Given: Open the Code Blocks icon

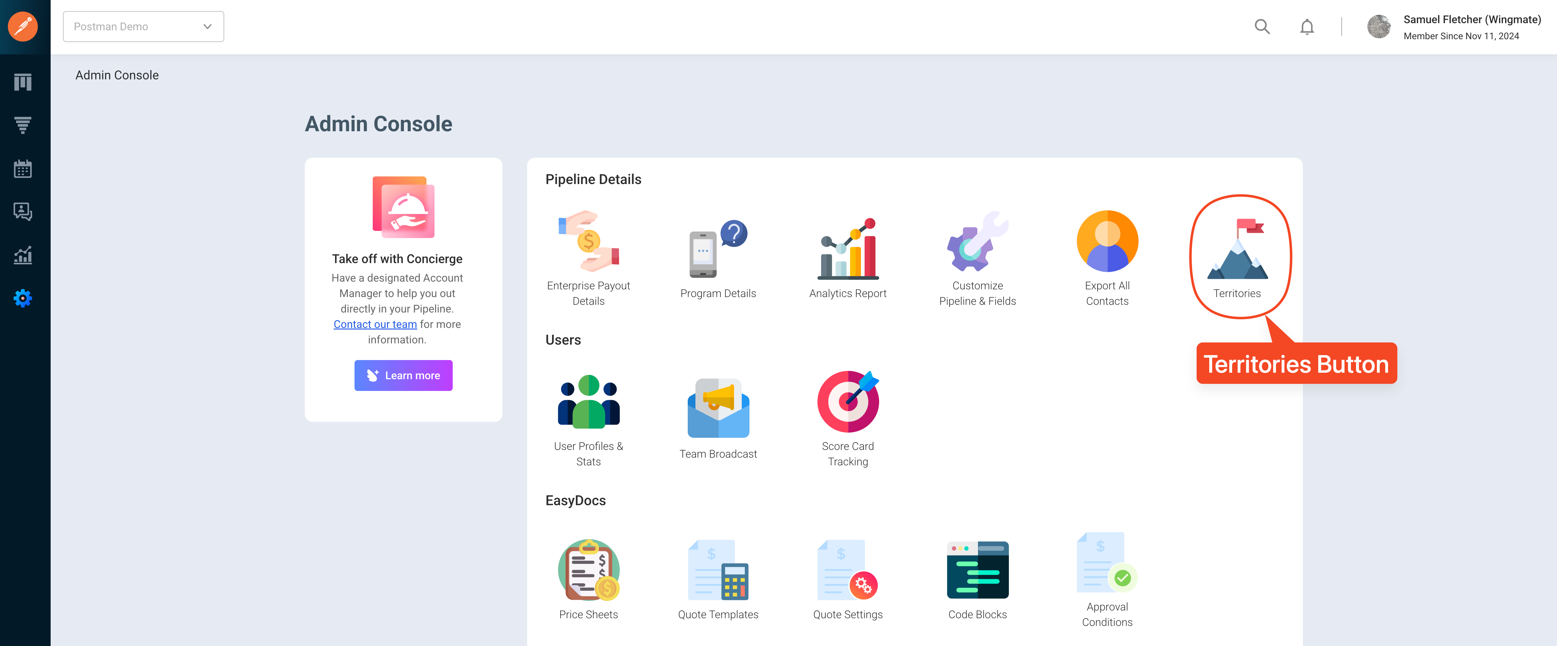Looking at the screenshot, I should coord(977,569).
